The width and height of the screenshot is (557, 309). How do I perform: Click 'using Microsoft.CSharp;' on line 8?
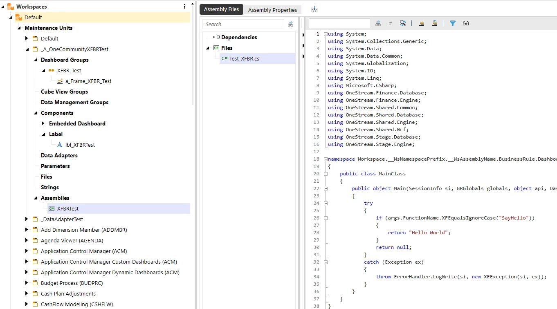click(362, 85)
